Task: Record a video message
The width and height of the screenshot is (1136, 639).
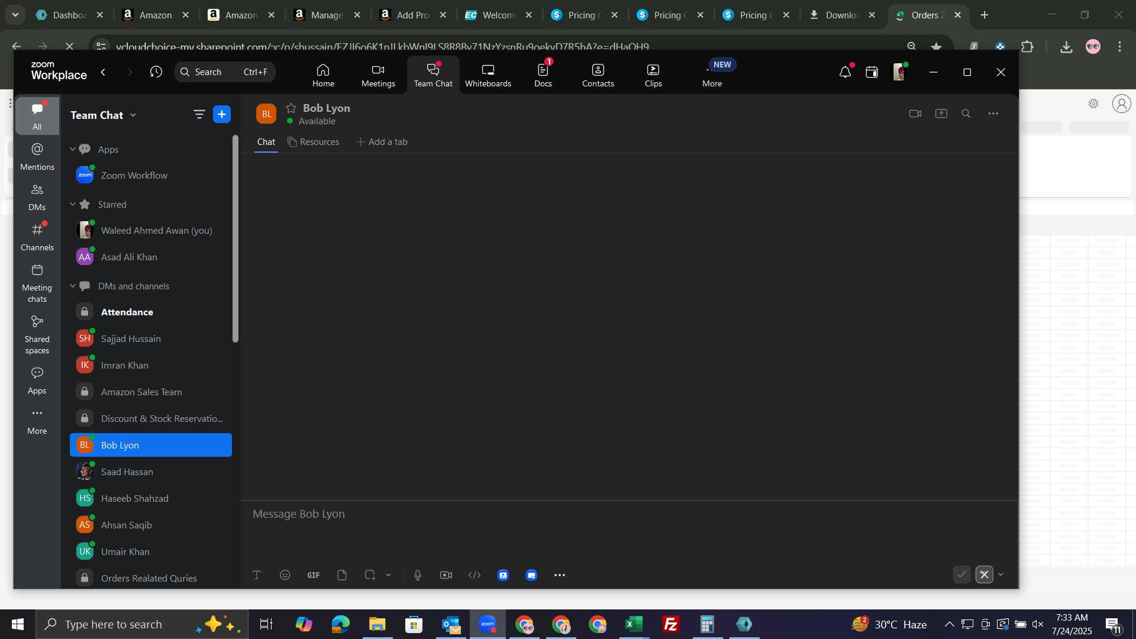Action: [x=446, y=575]
